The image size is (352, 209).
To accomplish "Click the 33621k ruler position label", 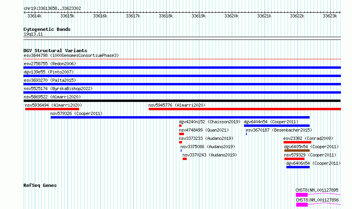I will coord(264,16).
